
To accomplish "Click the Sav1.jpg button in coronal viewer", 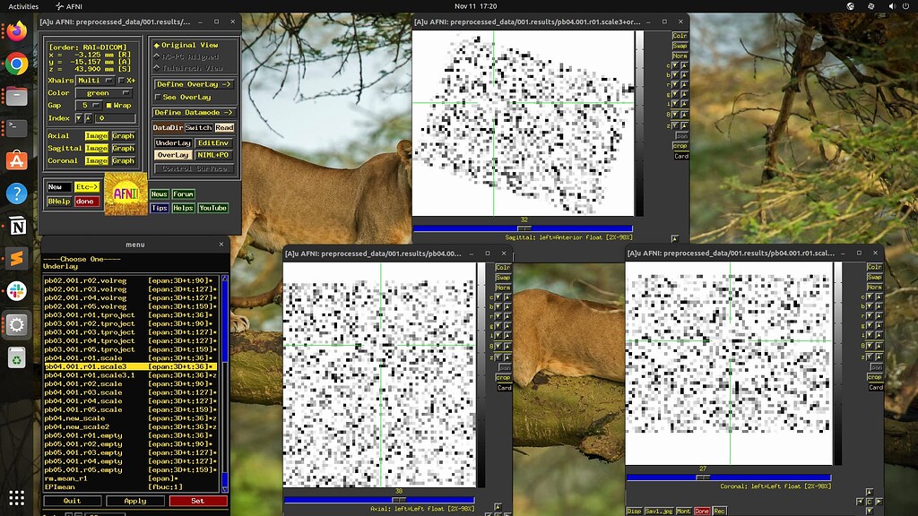I will [x=659, y=512].
